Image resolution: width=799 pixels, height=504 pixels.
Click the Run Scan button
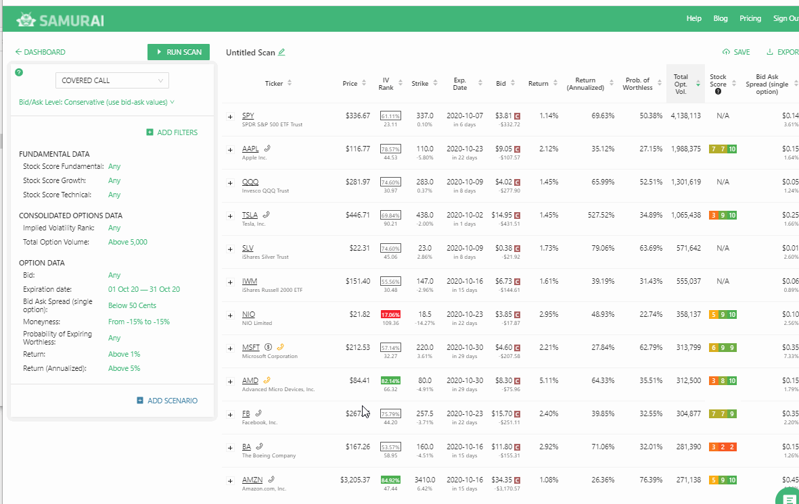(179, 52)
